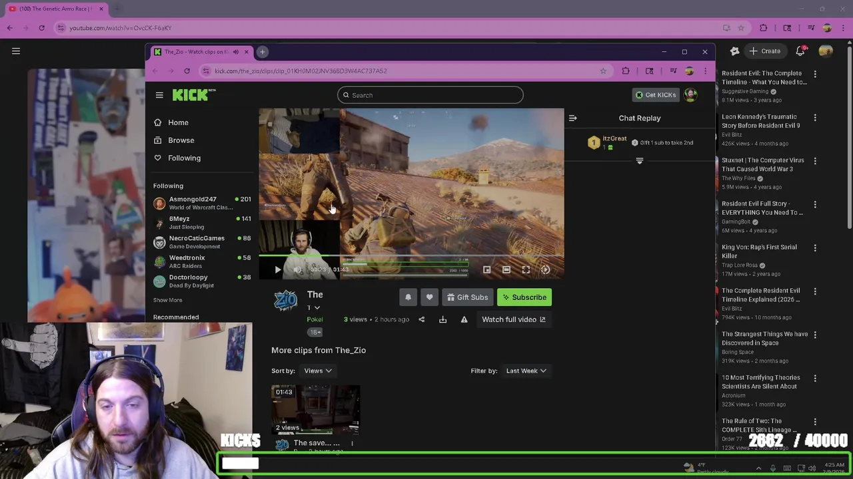Share the clip via share icon
Viewport: 853px width, 479px height.
click(x=421, y=319)
